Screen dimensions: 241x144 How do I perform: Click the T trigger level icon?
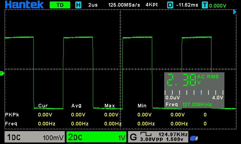pos(205,5)
